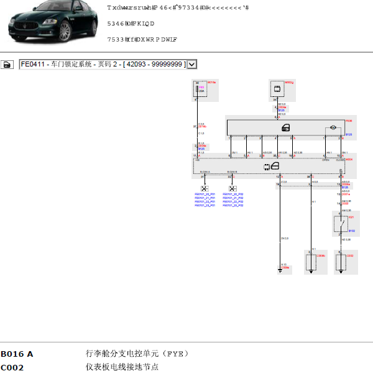Open link FE0101_21_P02
This screenshot has width=373, height=376.
coord(233,198)
